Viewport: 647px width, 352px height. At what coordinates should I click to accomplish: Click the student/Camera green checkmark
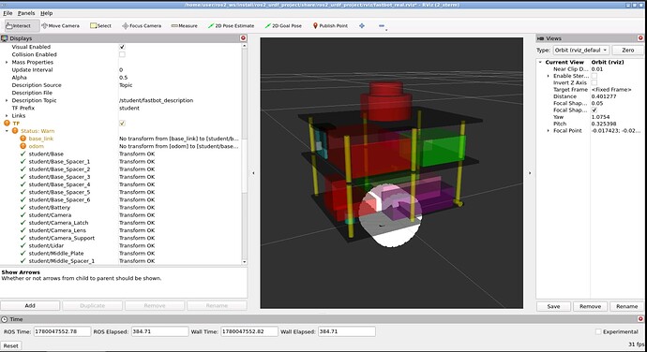(23, 214)
